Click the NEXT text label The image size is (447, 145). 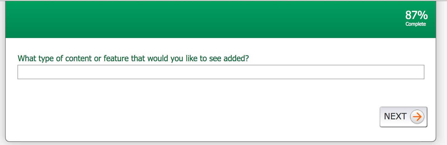point(395,116)
